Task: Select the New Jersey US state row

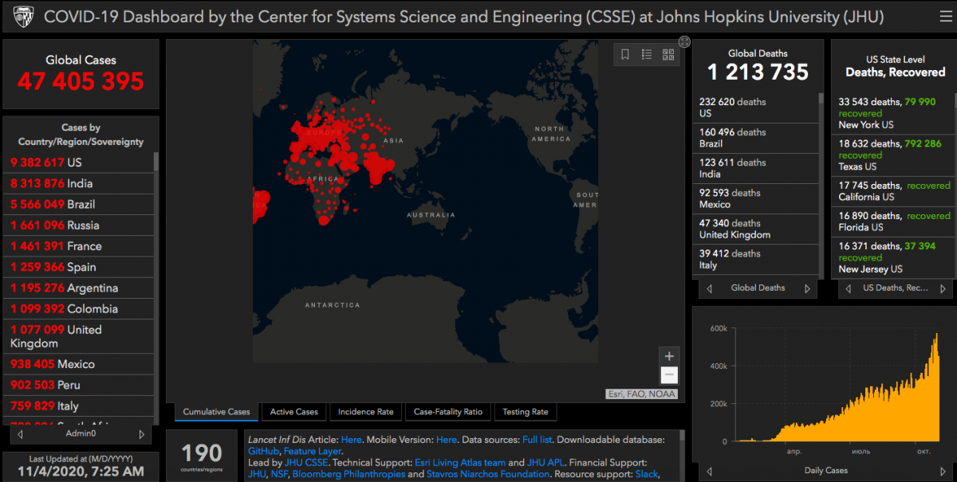Action: (x=892, y=257)
